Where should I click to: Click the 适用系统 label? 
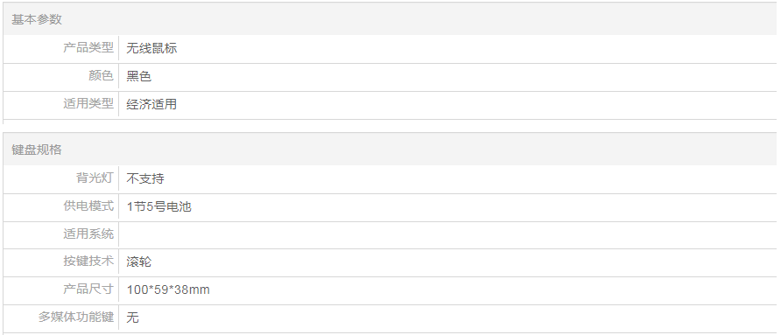[88, 234]
